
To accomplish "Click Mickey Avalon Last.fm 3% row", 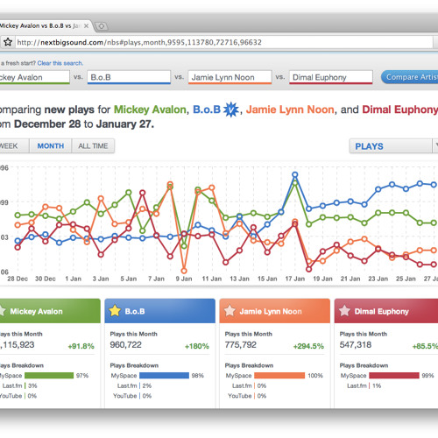I will coord(19,385).
